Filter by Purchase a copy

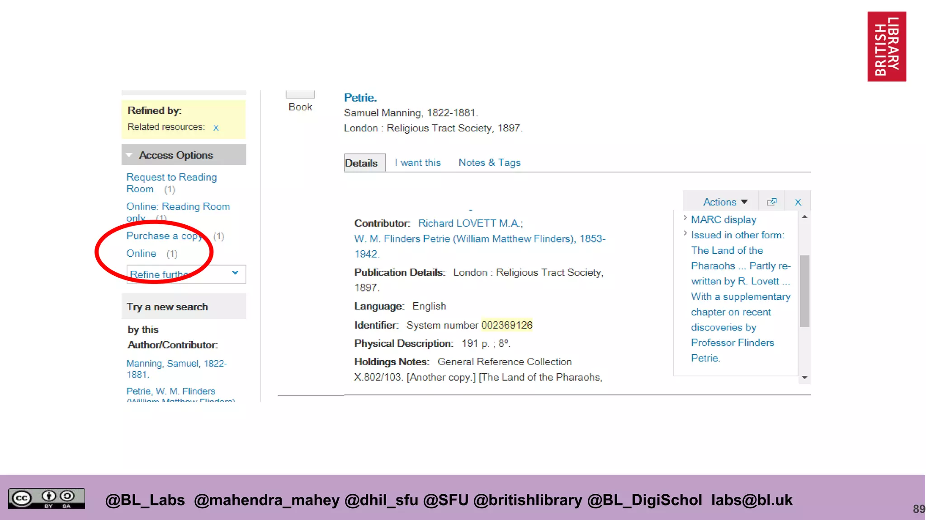coord(165,236)
